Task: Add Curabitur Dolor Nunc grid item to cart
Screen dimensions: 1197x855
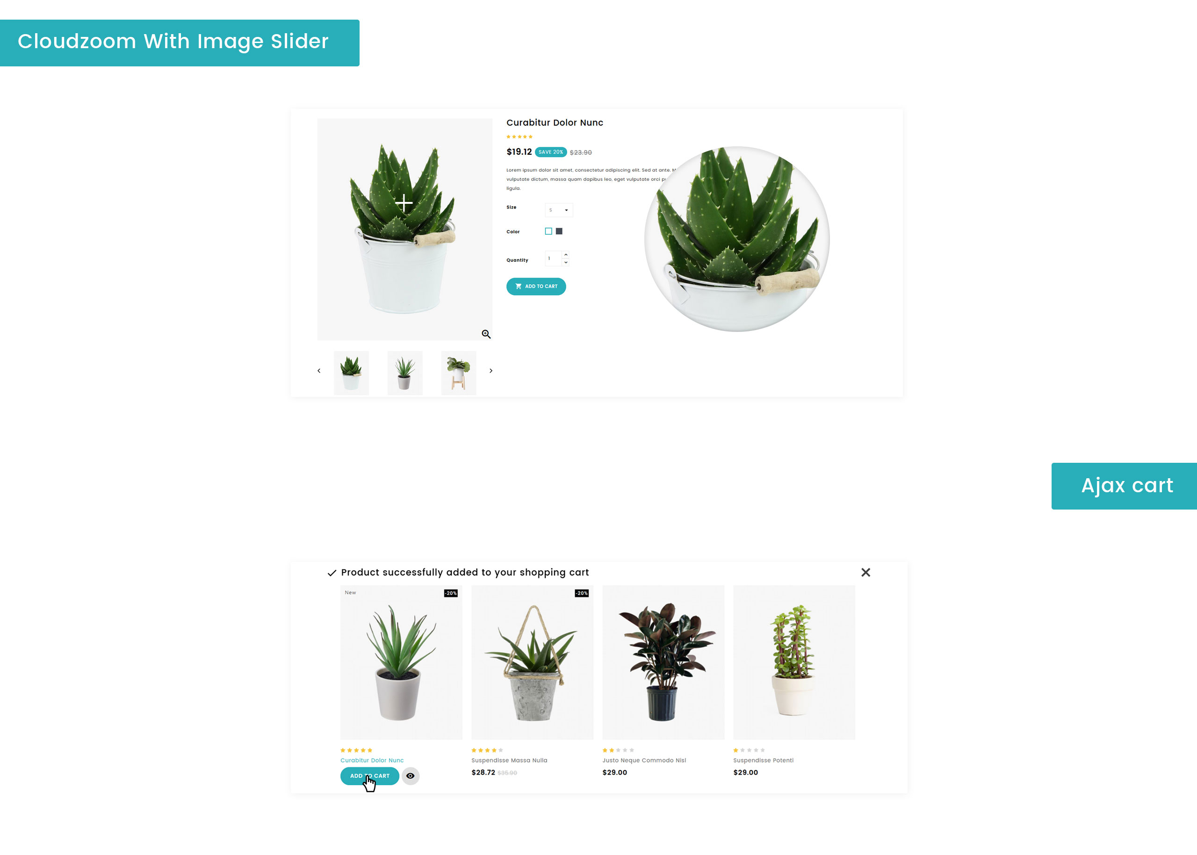Action: (370, 776)
